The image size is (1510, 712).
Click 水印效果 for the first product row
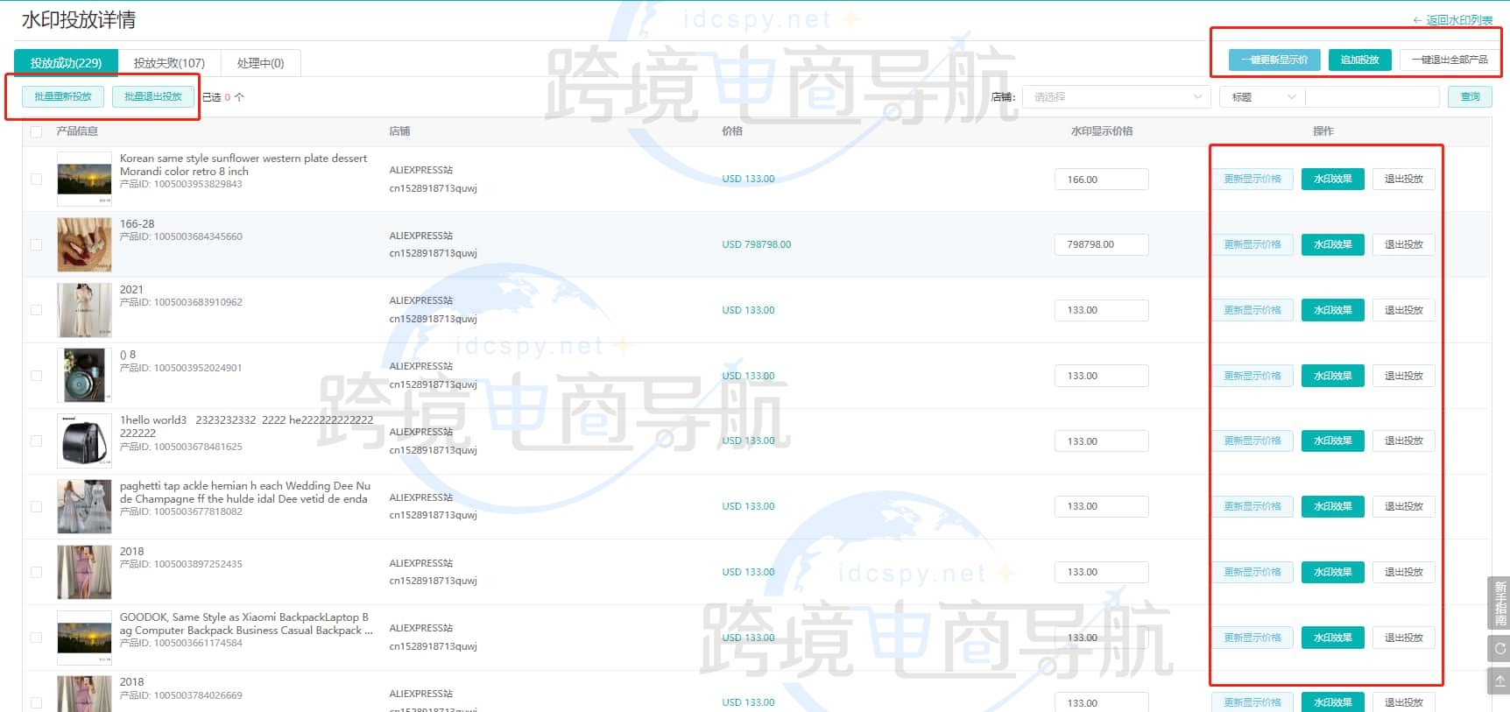(x=1332, y=179)
